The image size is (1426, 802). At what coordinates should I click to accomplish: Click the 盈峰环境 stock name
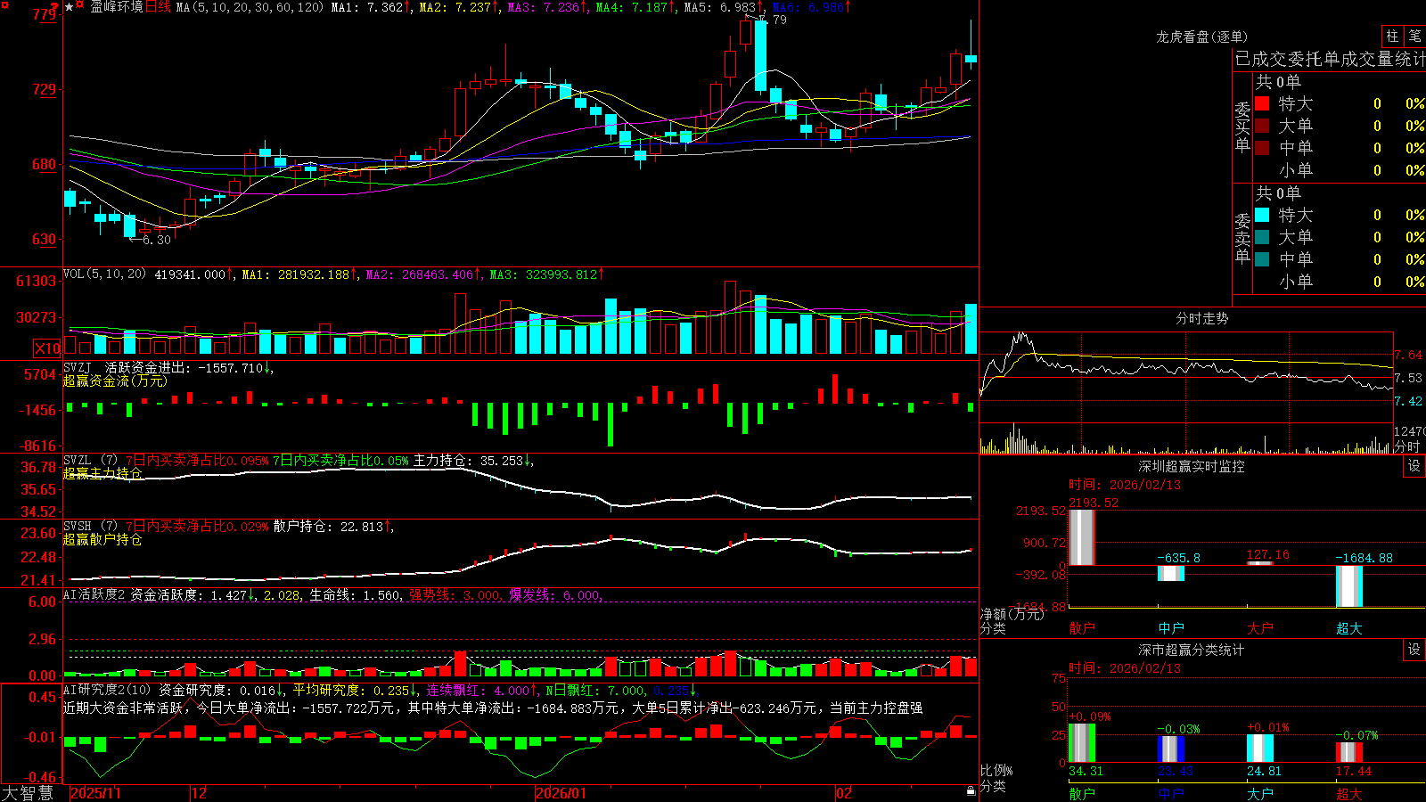[x=117, y=7]
